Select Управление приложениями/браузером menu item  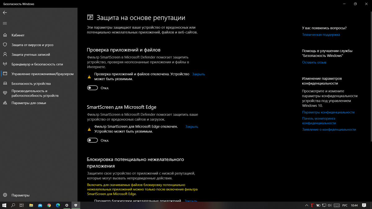click(x=39, y=74)
